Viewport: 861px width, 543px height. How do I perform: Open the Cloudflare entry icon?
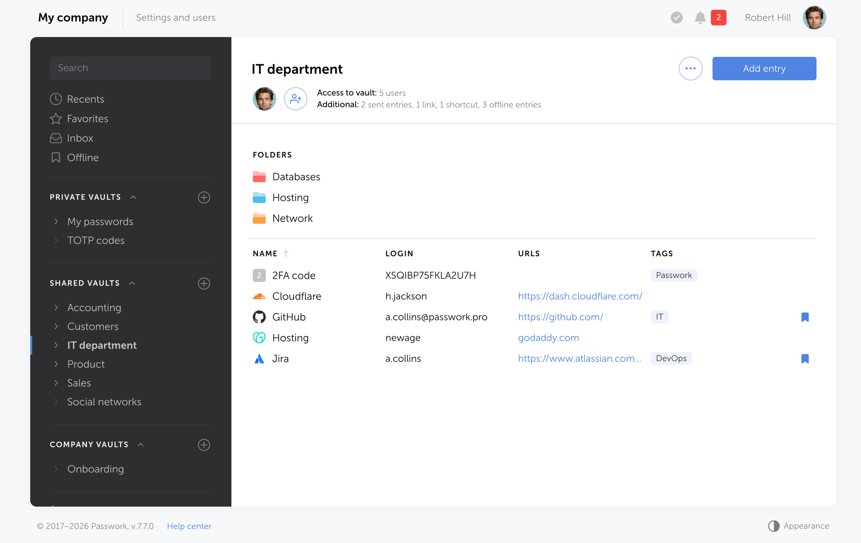(x=259, y=296)
